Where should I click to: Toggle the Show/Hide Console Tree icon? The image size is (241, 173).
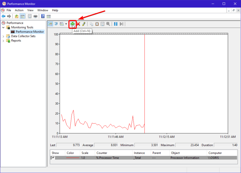pyautogui.click(x=22, y=16)
